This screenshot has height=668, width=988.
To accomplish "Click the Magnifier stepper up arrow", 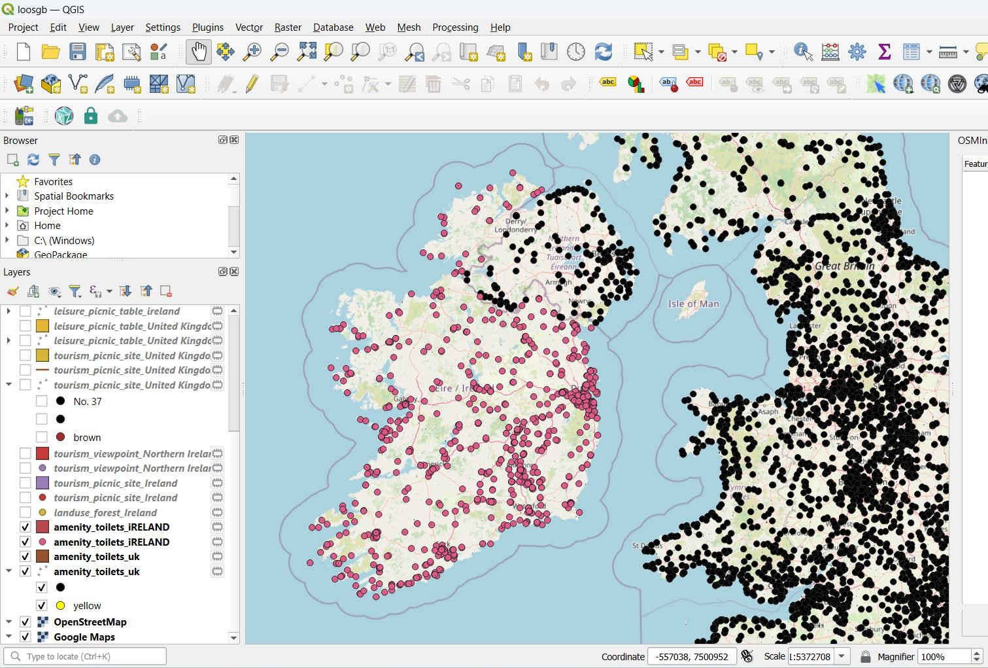I will tap(977, 653).
